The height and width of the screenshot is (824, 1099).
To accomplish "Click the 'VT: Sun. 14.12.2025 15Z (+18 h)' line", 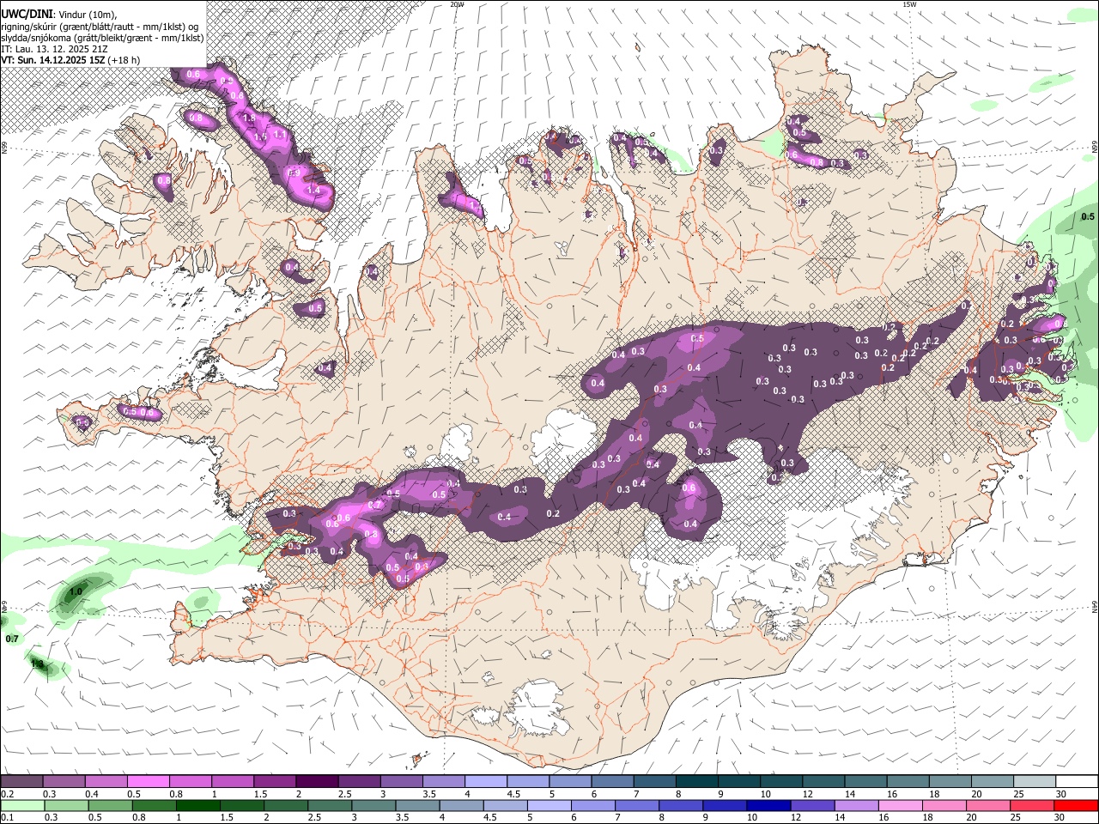I will coord(70,60).
